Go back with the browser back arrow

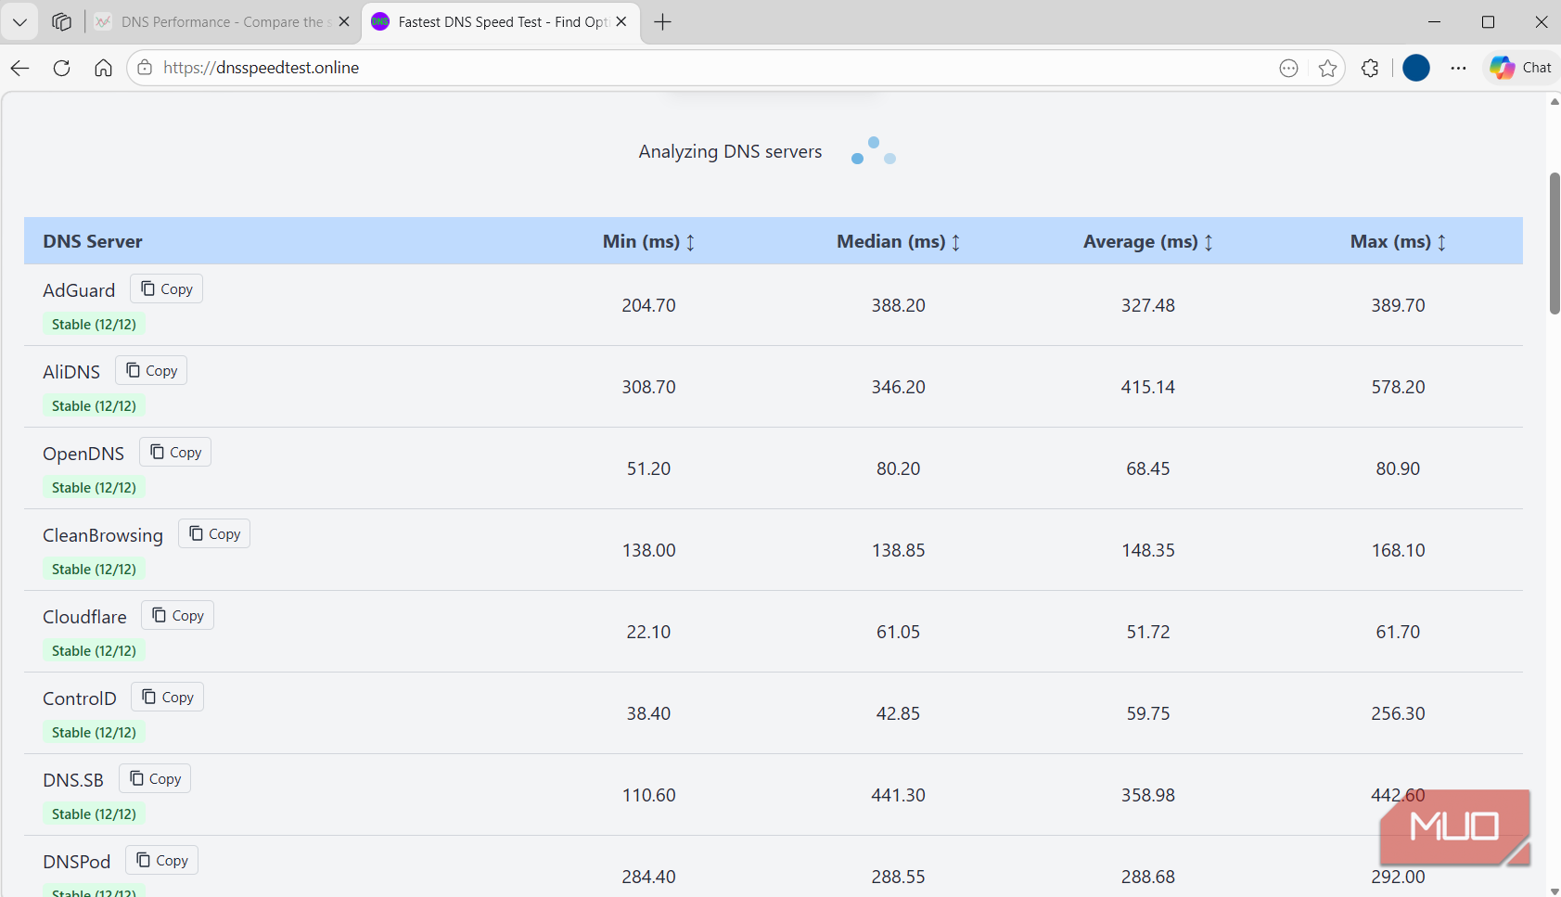coord(20,68)
